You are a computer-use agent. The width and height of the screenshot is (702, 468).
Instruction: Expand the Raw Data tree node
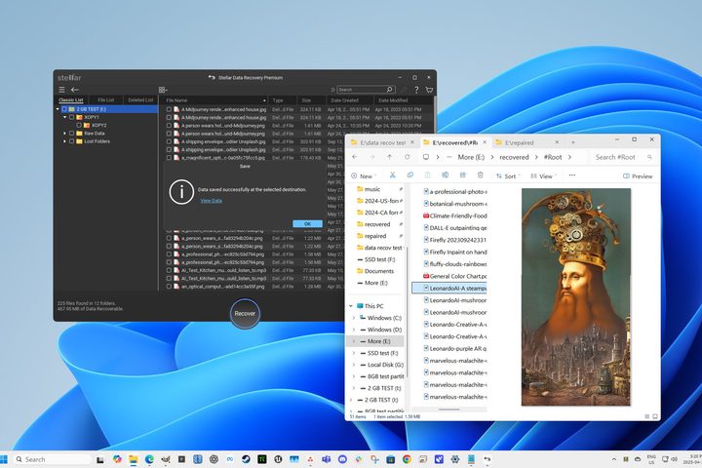click(65, 134)
